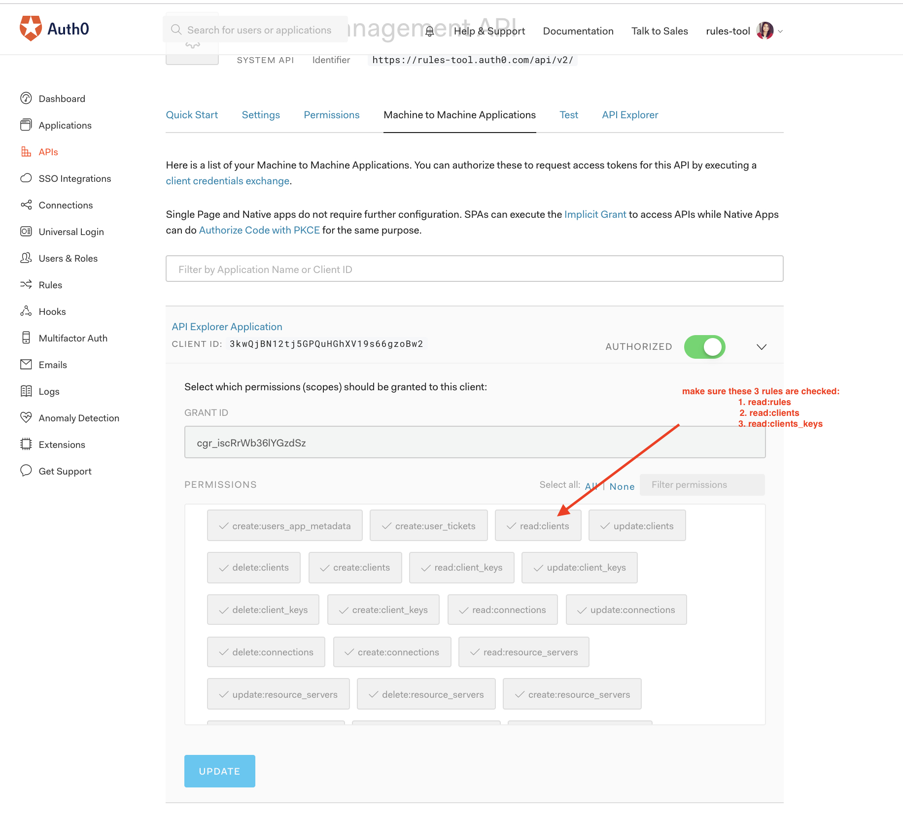Open Rules shuffle icon
903x817 pixels.
26,285
